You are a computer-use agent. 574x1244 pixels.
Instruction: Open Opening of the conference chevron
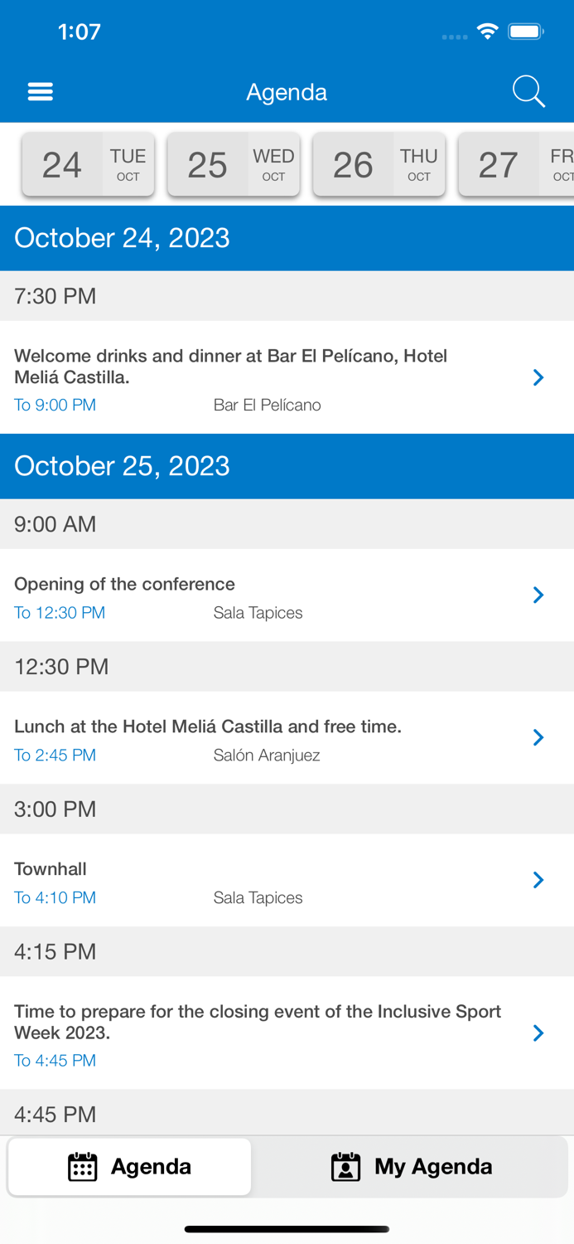tap(538, 595)
